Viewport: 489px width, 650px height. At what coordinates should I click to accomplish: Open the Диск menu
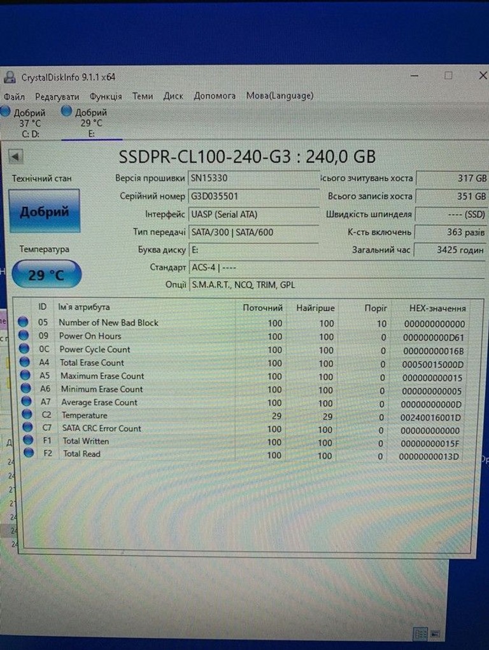coord(173,96)
